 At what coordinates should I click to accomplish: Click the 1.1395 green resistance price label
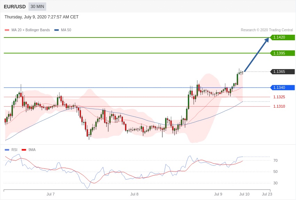(x=282, y=53)
